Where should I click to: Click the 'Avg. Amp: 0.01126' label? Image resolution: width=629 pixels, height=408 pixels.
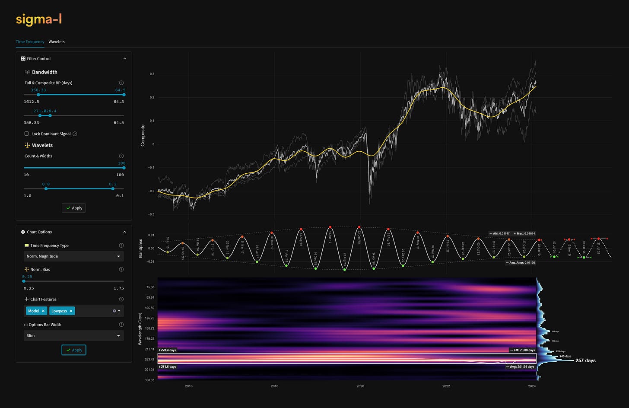click(x=521, y=262)
